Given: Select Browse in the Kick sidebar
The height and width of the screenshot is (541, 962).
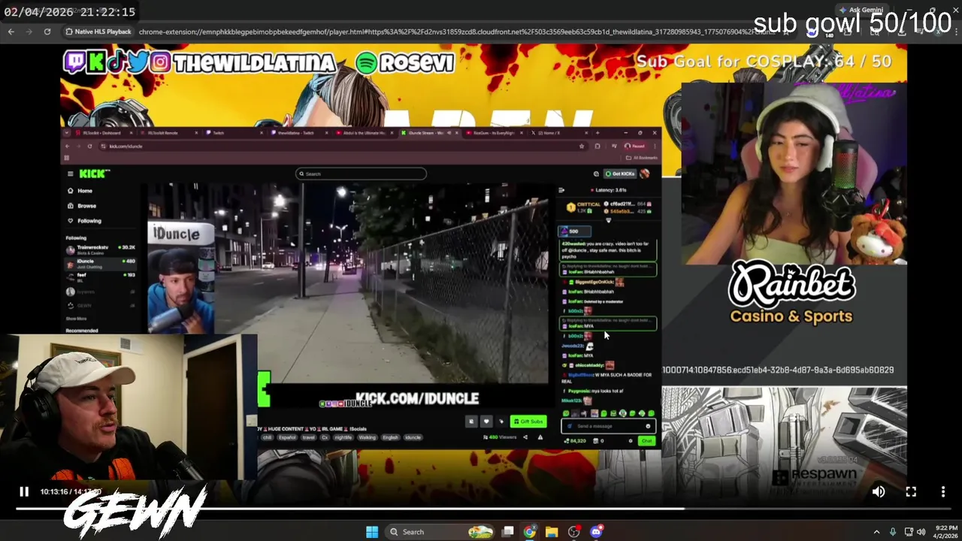Looking at the screenshot, I should pos(86,206).
